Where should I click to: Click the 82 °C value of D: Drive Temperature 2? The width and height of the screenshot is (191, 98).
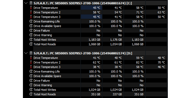[140, 62]
